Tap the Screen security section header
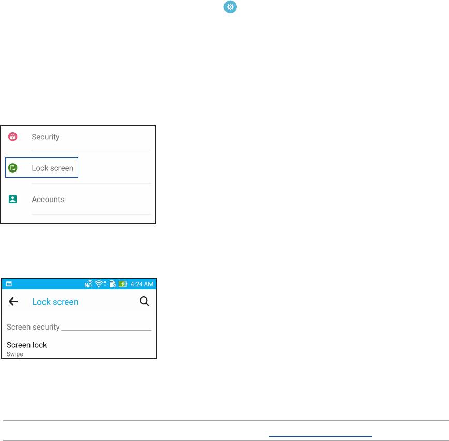Image resolution: width=449 pixels, height=441 pixels. (x=33, y=327)
